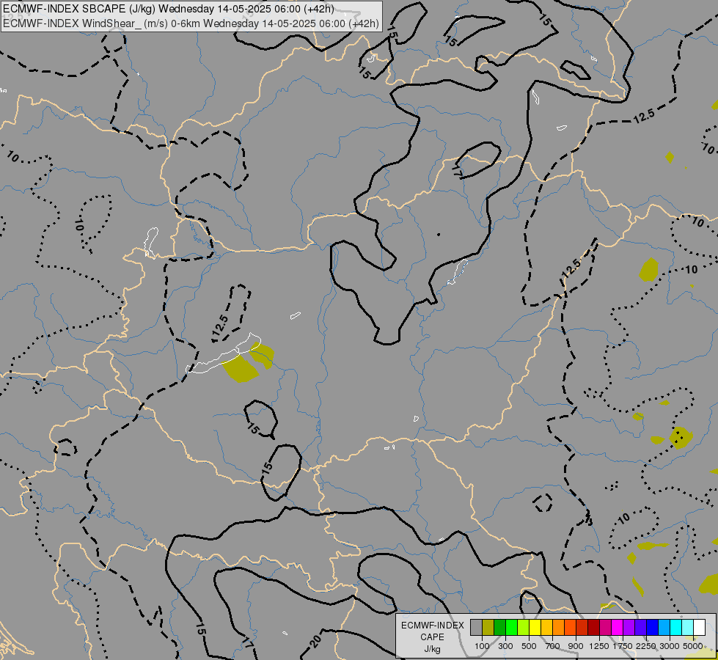Choose the bright magenta legend swatch
Image resolution: width=718 pixels, height=660 pixels.
[x=617, y=628]
